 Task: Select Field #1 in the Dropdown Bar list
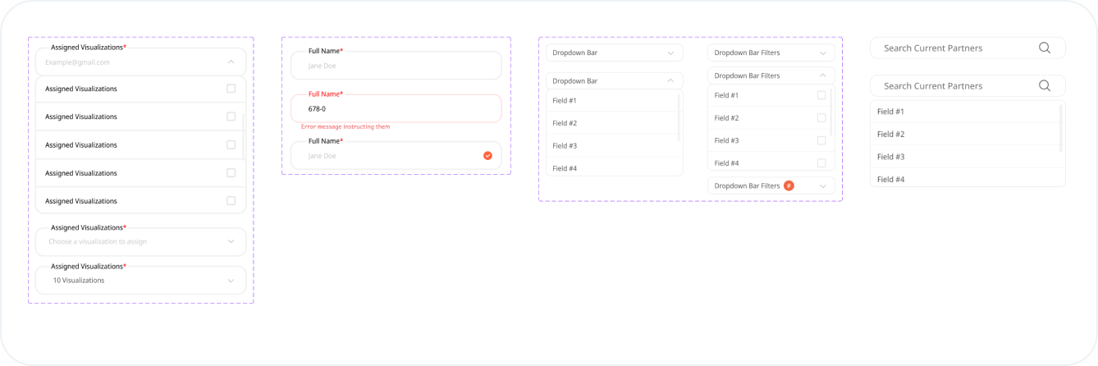[x=612, y=100]
